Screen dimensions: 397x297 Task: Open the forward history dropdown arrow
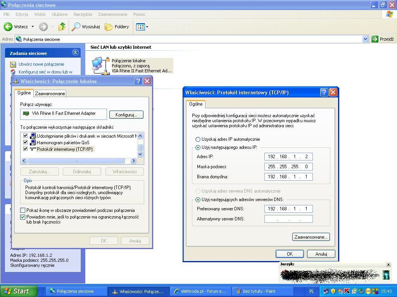tap(52, 27)
